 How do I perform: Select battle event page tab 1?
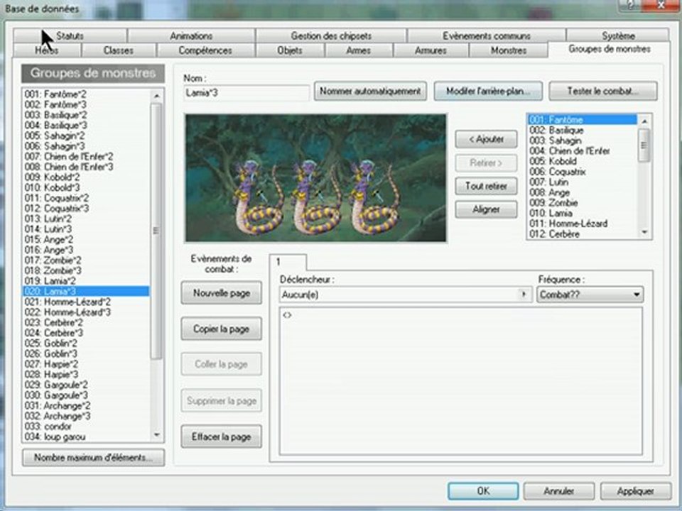288,262
